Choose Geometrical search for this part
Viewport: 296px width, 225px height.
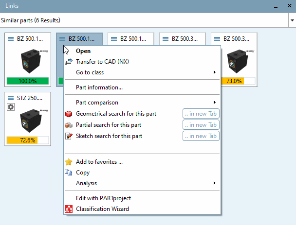click(x=116, y=114)
